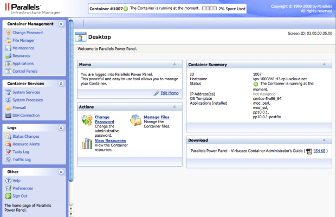Click the Sign Out icon
Image resolution: width=336 pixels, height=217 pixels.
(8, 196)
